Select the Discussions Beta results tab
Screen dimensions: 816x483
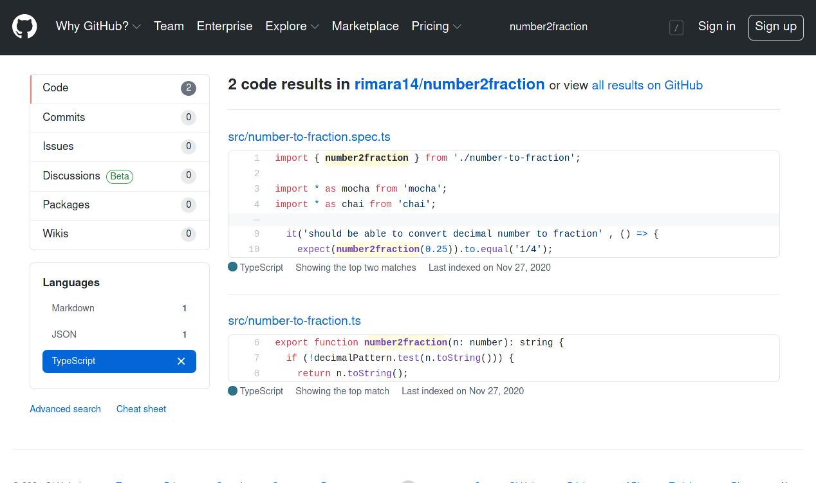tap(120, 176)
